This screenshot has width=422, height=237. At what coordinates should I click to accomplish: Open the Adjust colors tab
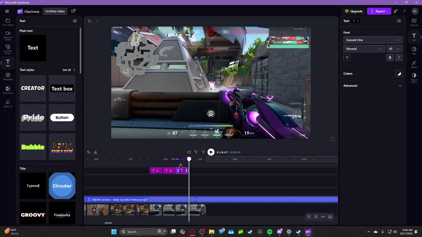coord(414,78)
